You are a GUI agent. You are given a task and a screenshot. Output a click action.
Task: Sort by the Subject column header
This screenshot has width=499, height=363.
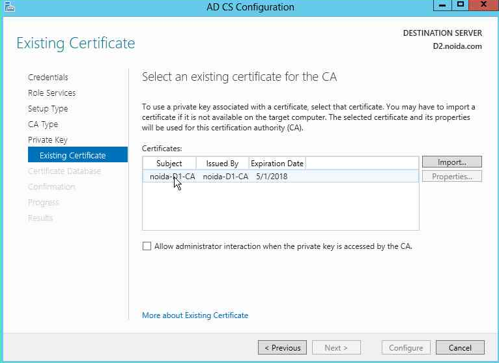pyautogui.click(x=169, y=164)
